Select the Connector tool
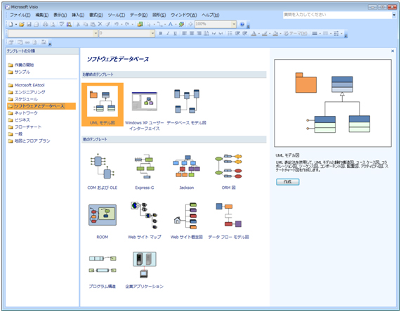This screenshot has height=312, width=401. pos(159,25)
